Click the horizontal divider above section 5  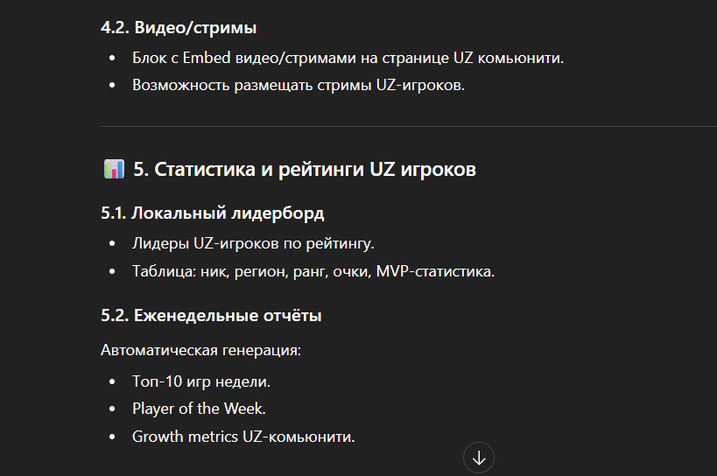point(409,126)
